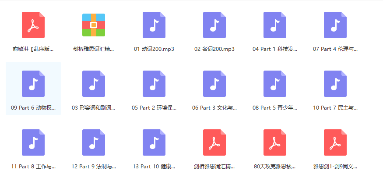Click the 05 Part 2 环境保 audio icon
Image resolution: width=383 pixels, height=185 pixels.
coord(154,84)
